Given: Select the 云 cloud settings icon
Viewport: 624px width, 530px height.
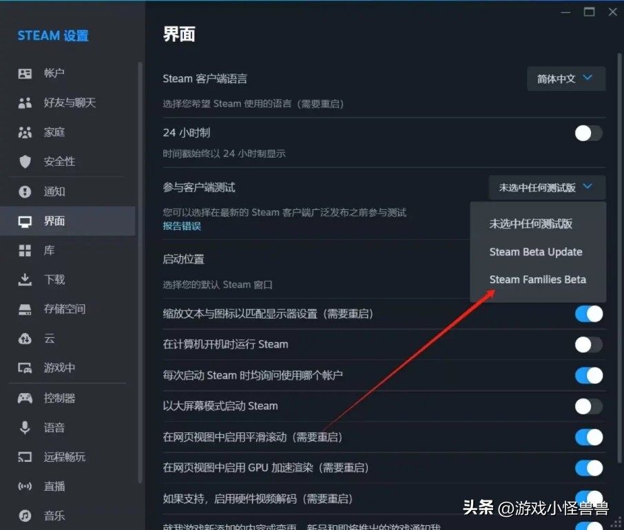Looking at the screenshot, I should [24, 339].
